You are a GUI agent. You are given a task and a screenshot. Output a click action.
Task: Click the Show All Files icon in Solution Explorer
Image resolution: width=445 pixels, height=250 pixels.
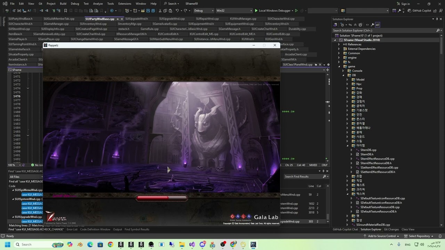coord(360,25)
